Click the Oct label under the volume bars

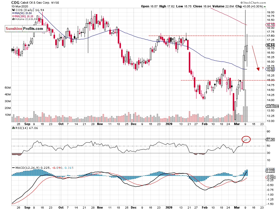[61, 124]
